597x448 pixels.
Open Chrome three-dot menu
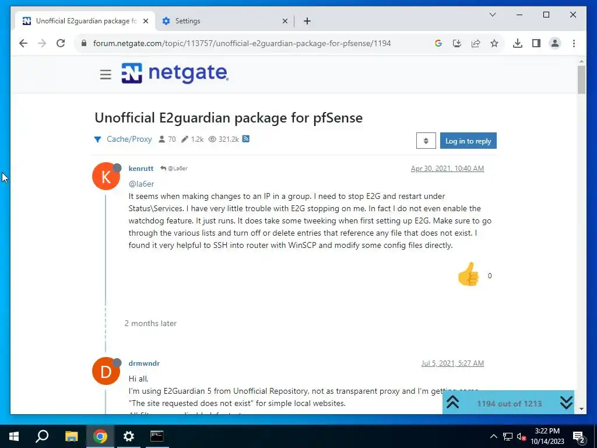[x=574, y=43]
